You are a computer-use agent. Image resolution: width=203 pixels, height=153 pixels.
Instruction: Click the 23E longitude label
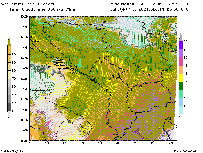tap(171, 143)
